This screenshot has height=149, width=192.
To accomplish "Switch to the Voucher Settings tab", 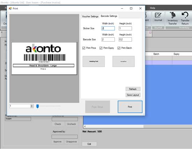I will coord(90,16).
